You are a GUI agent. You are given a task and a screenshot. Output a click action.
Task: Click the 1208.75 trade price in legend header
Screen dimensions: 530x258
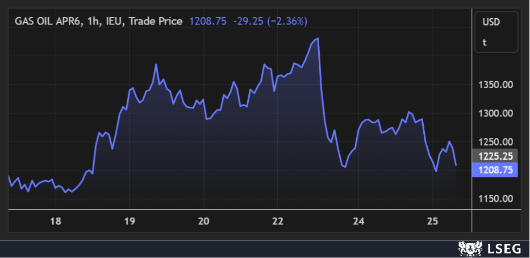pyautogui.click(x=207, y=21)
